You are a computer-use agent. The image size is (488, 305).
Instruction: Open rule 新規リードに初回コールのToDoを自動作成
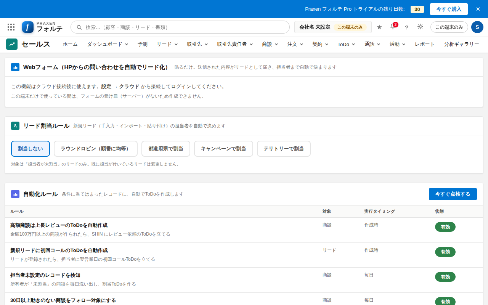(x=59, y=250)
